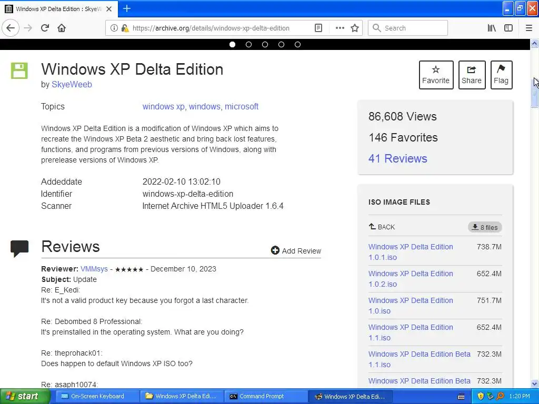539x404 pixels.
Task: Click the 751.7M file size text
Action: tap(489, 300)
